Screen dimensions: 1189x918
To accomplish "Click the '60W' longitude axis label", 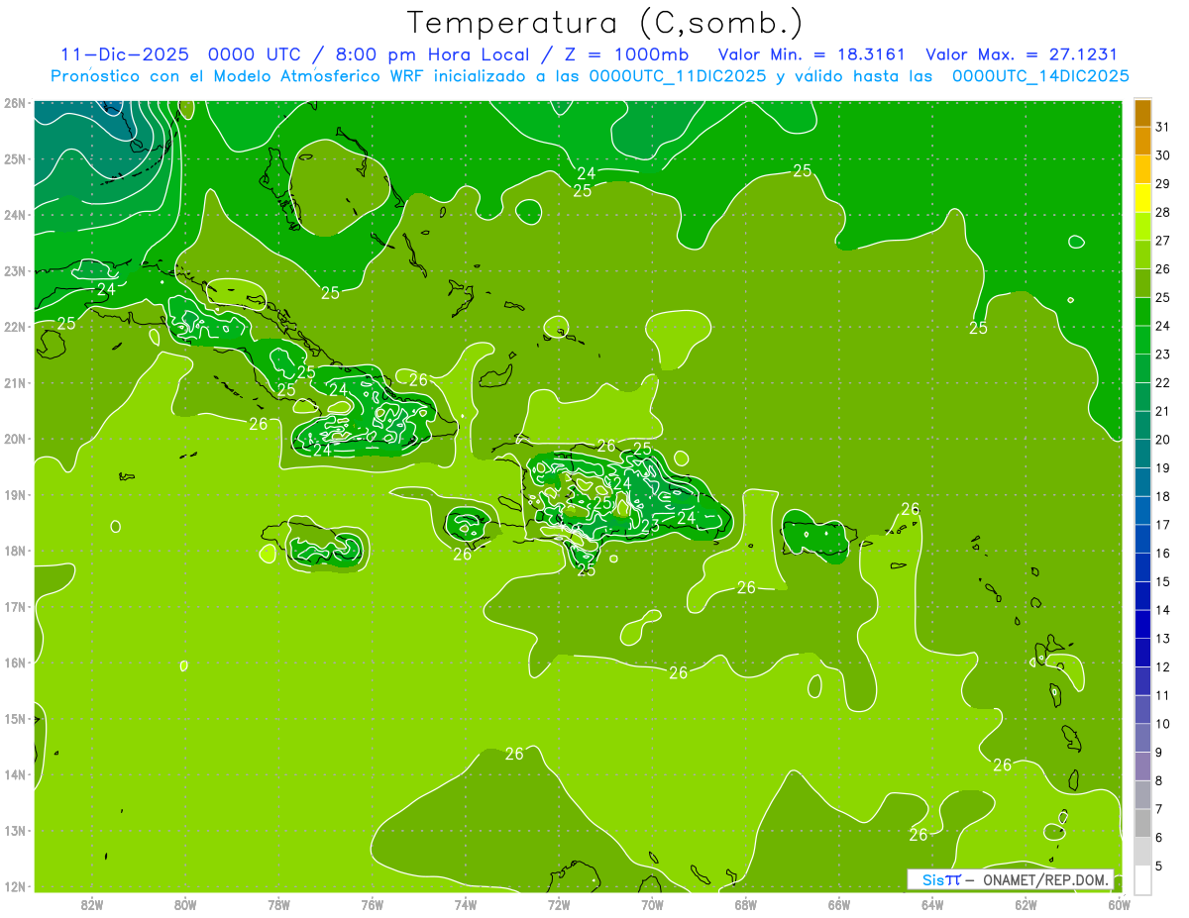I will pos(1119,903).
